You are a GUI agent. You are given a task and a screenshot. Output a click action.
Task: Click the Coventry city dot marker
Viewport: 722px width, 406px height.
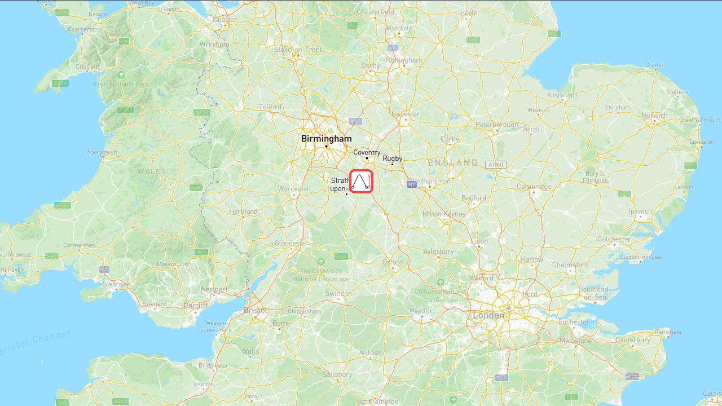coord(367,158)
